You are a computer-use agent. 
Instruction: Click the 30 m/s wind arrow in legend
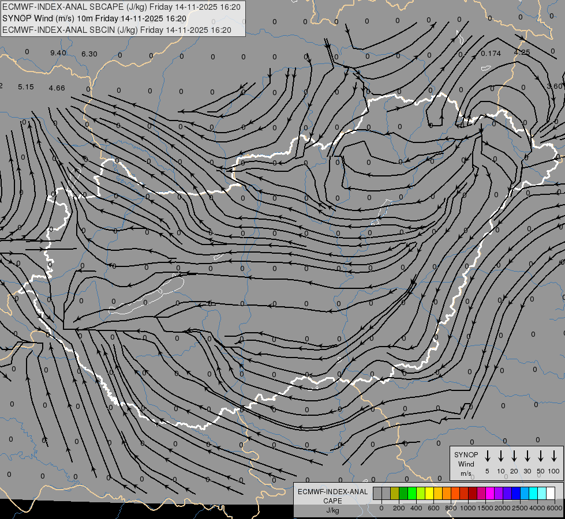point(527,456)
